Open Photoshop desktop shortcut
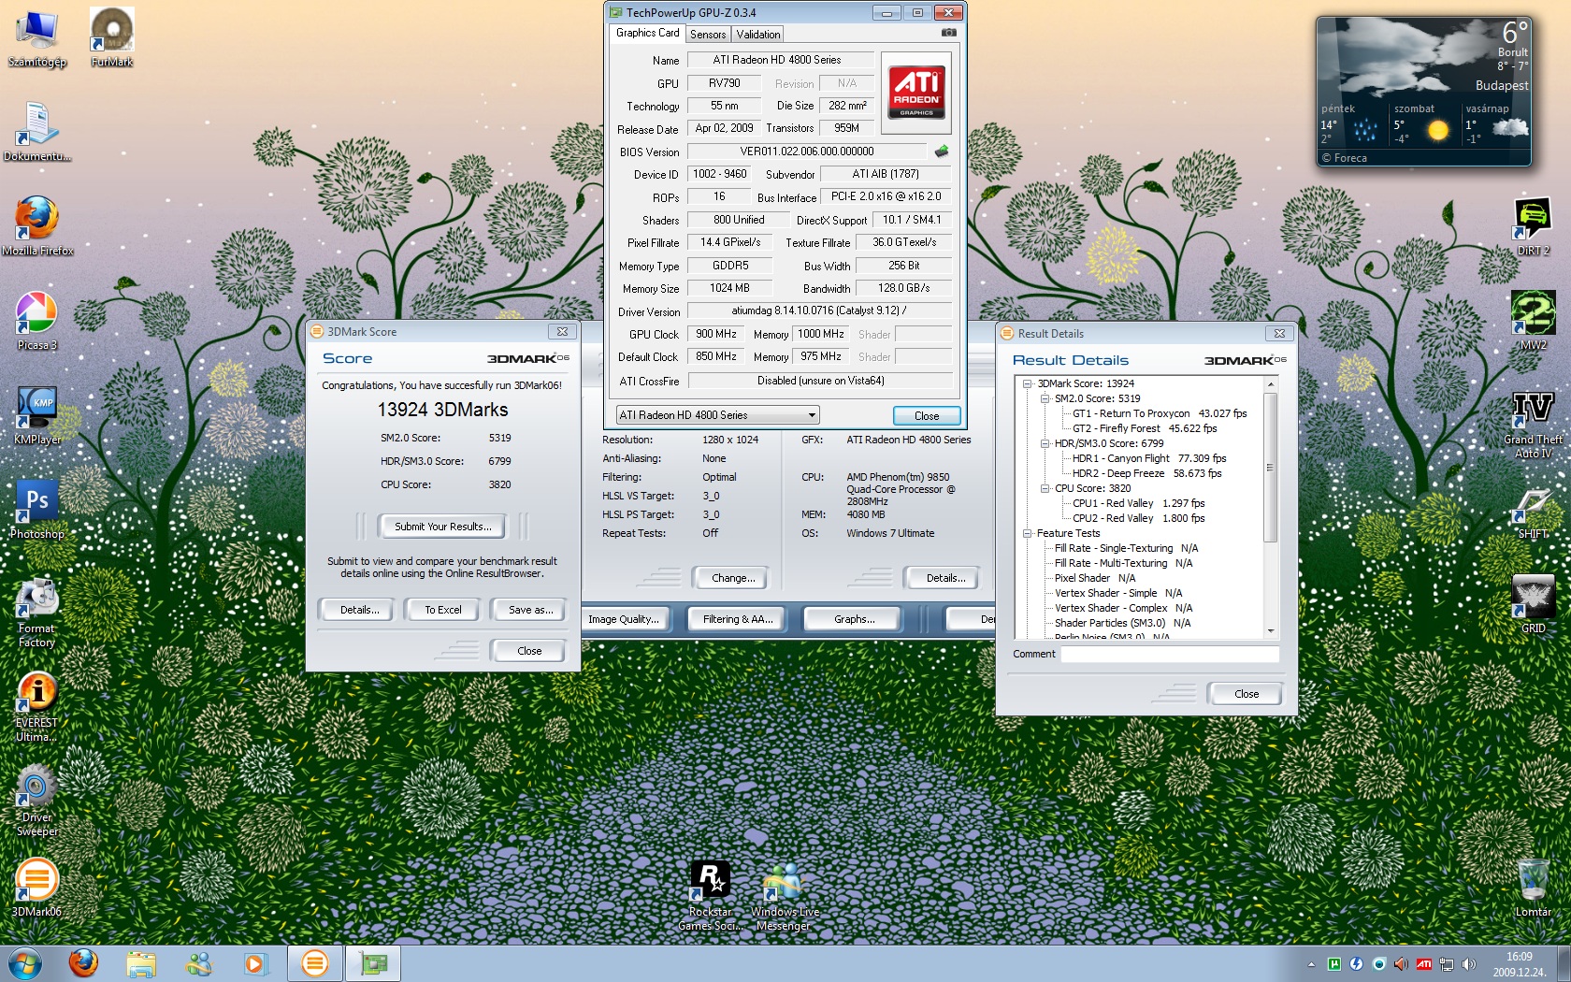The height and width of the screenshot is (982, 1571). coord(37,509)
